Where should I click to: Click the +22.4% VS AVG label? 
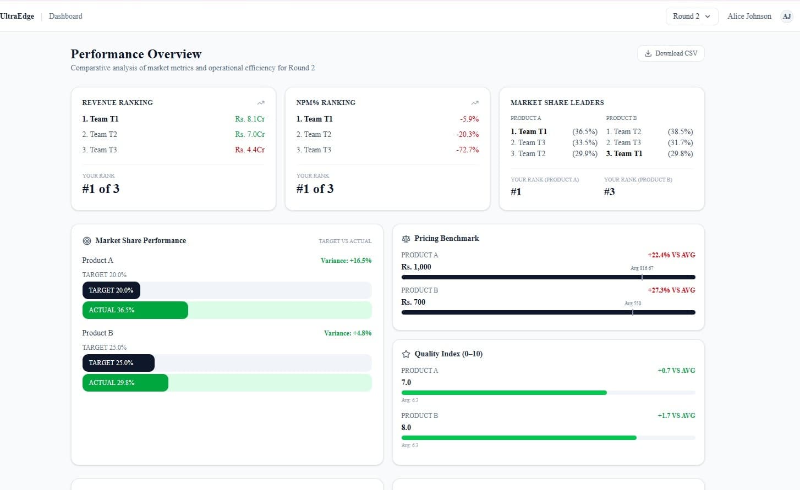pos(671,255)
